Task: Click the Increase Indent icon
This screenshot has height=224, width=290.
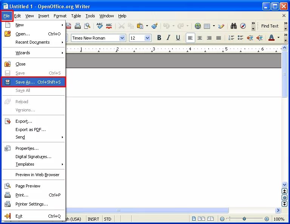Action: (259, 38)
